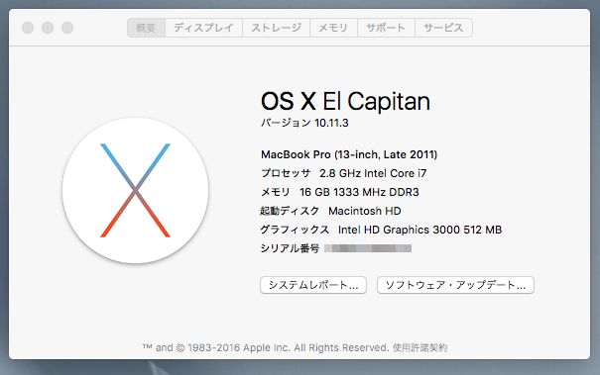600x375 pixels.
Task: Click the バージョン 10.11.3 version text
Action: (304, 123)
